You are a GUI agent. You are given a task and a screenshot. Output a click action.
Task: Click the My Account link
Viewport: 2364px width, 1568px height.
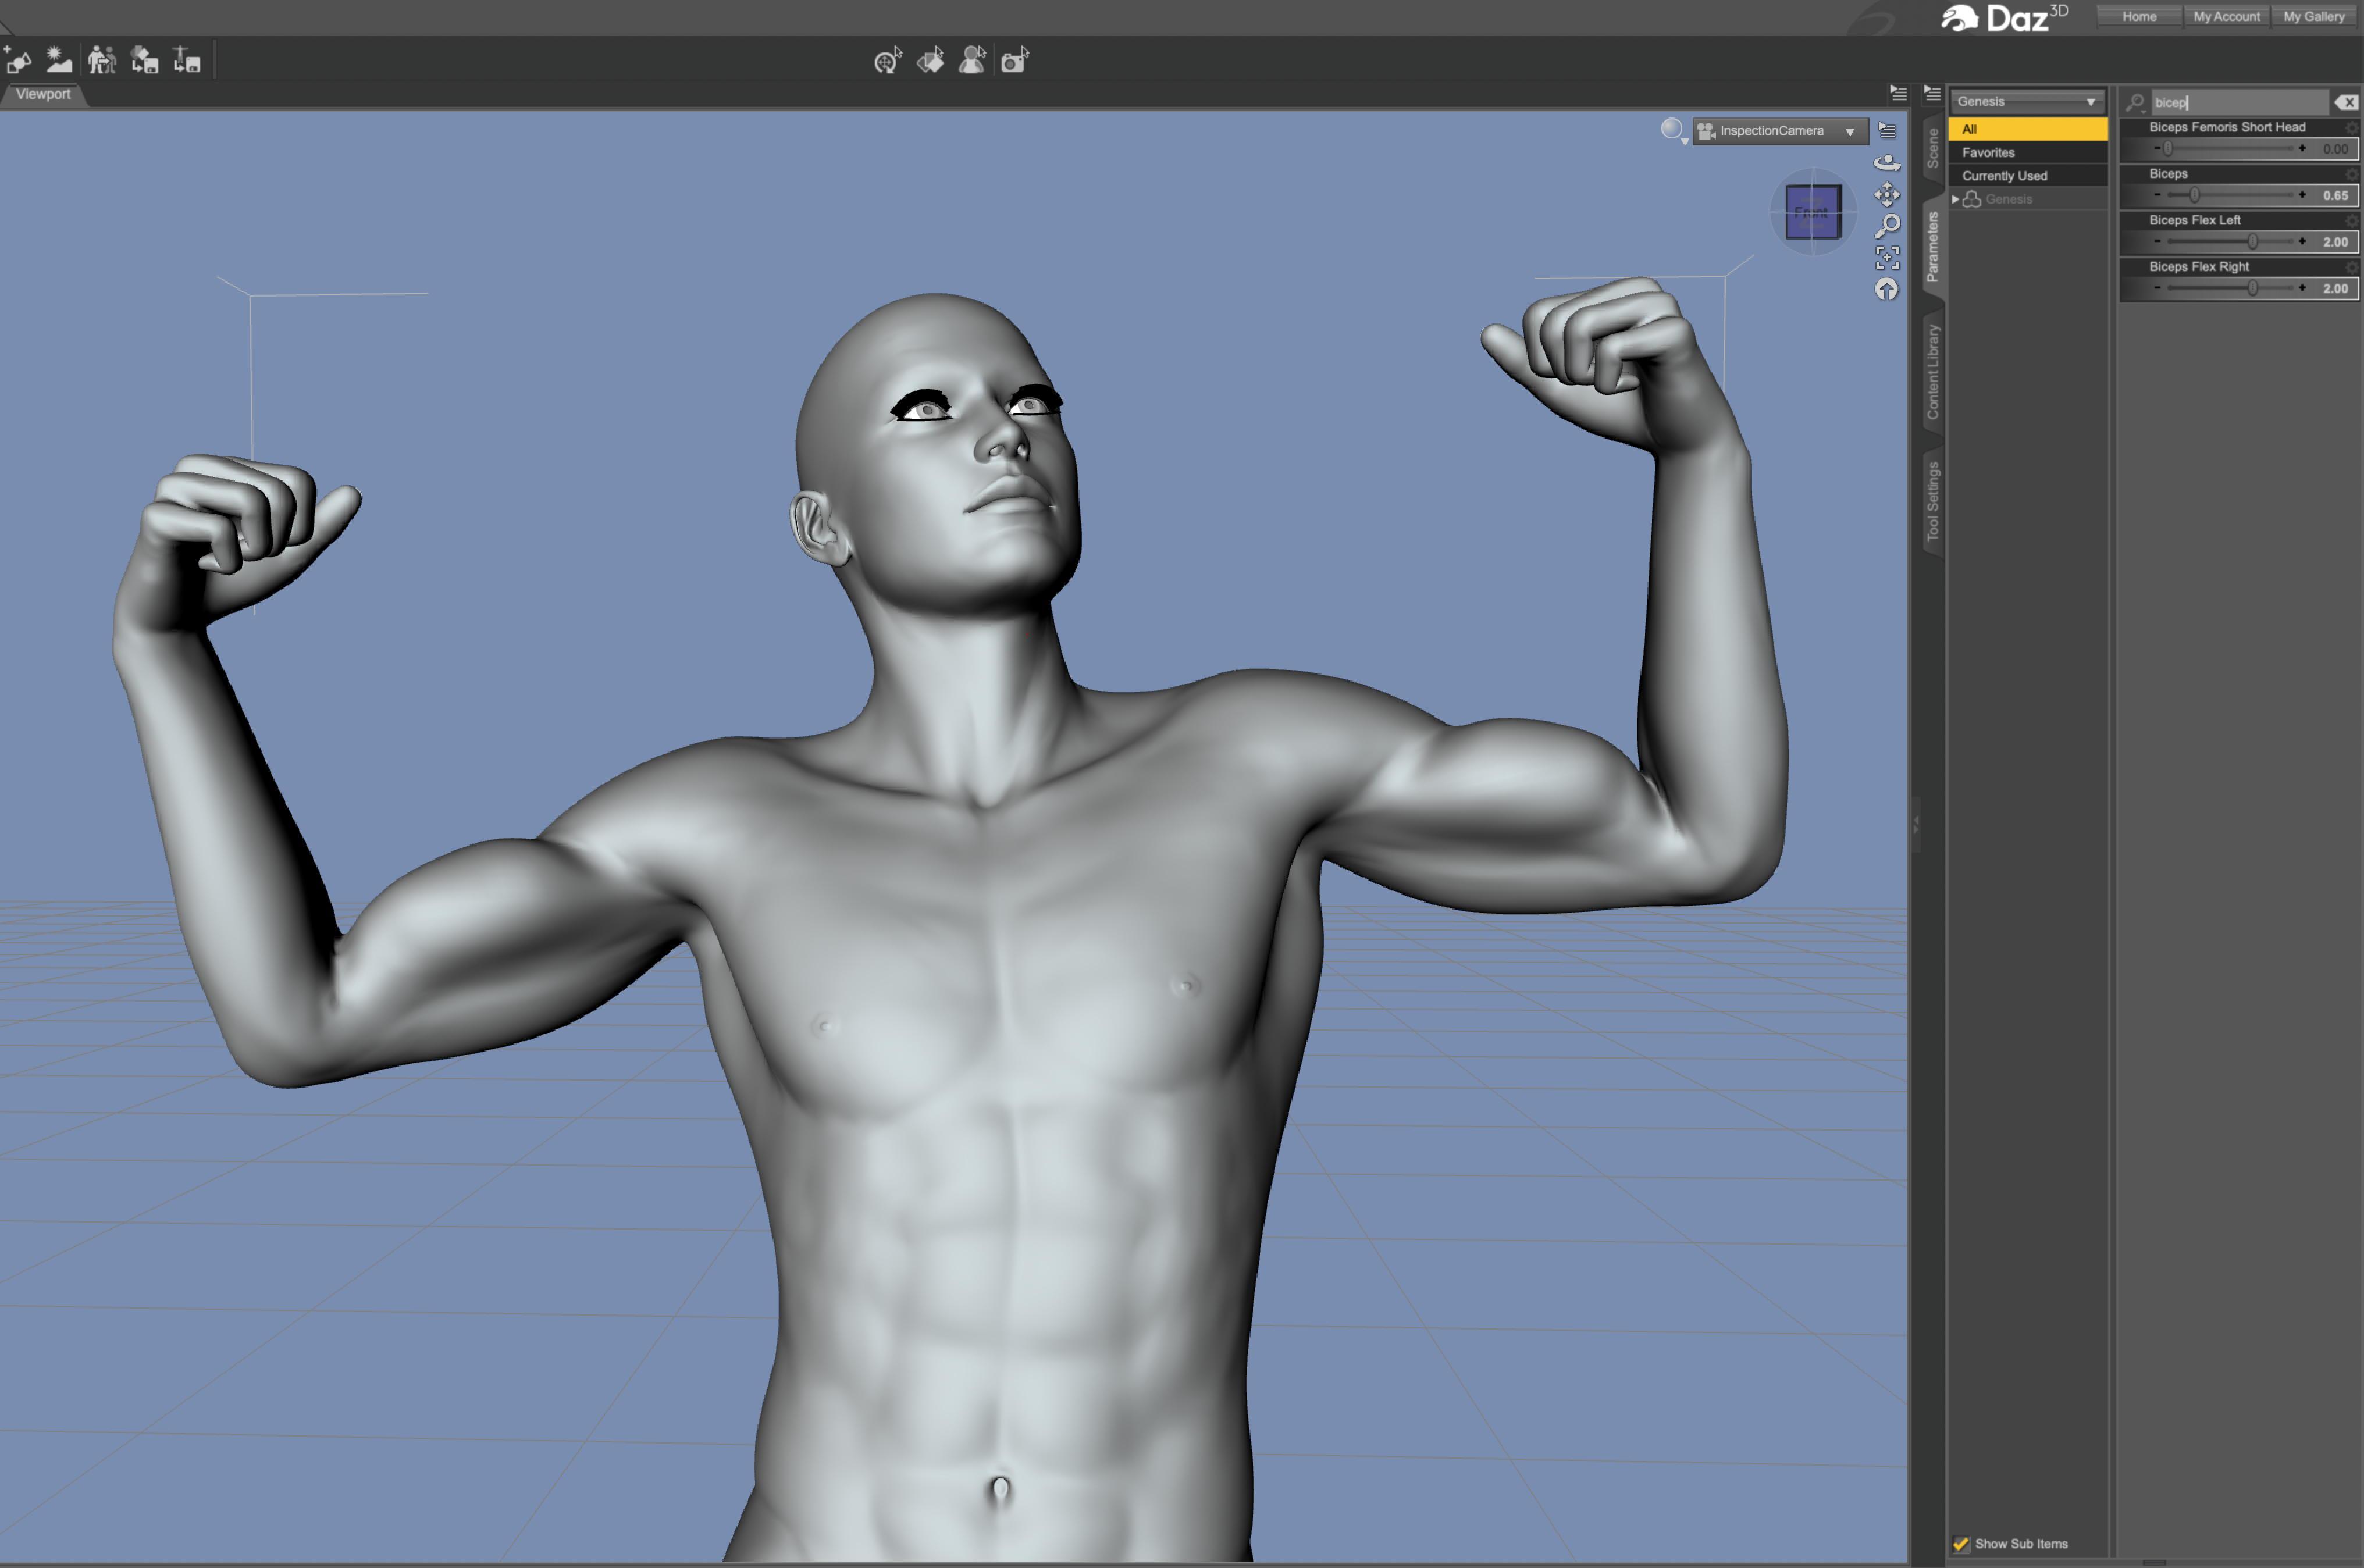[x=2226, y=17]
